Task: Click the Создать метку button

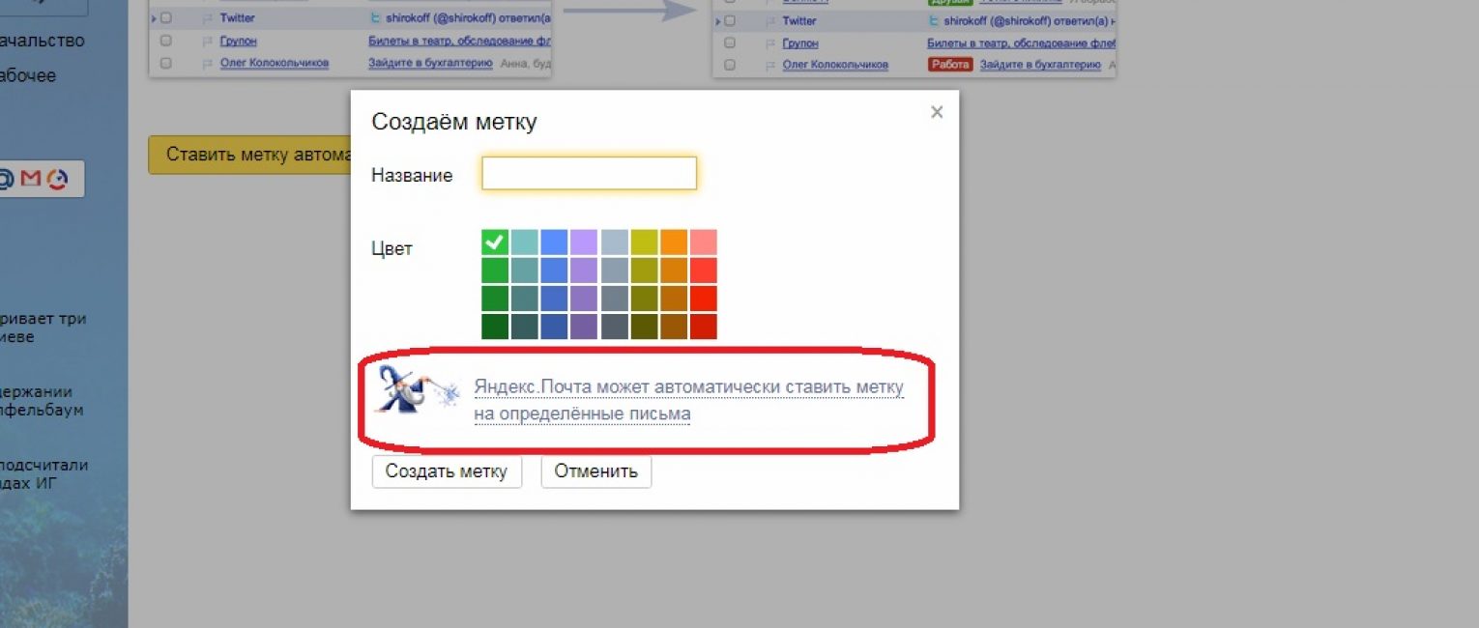Action: [447, 471]
